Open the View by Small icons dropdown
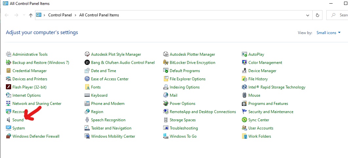Image resolution: width=348 pixels, height=158 pixels. click(x=328, y=33)
